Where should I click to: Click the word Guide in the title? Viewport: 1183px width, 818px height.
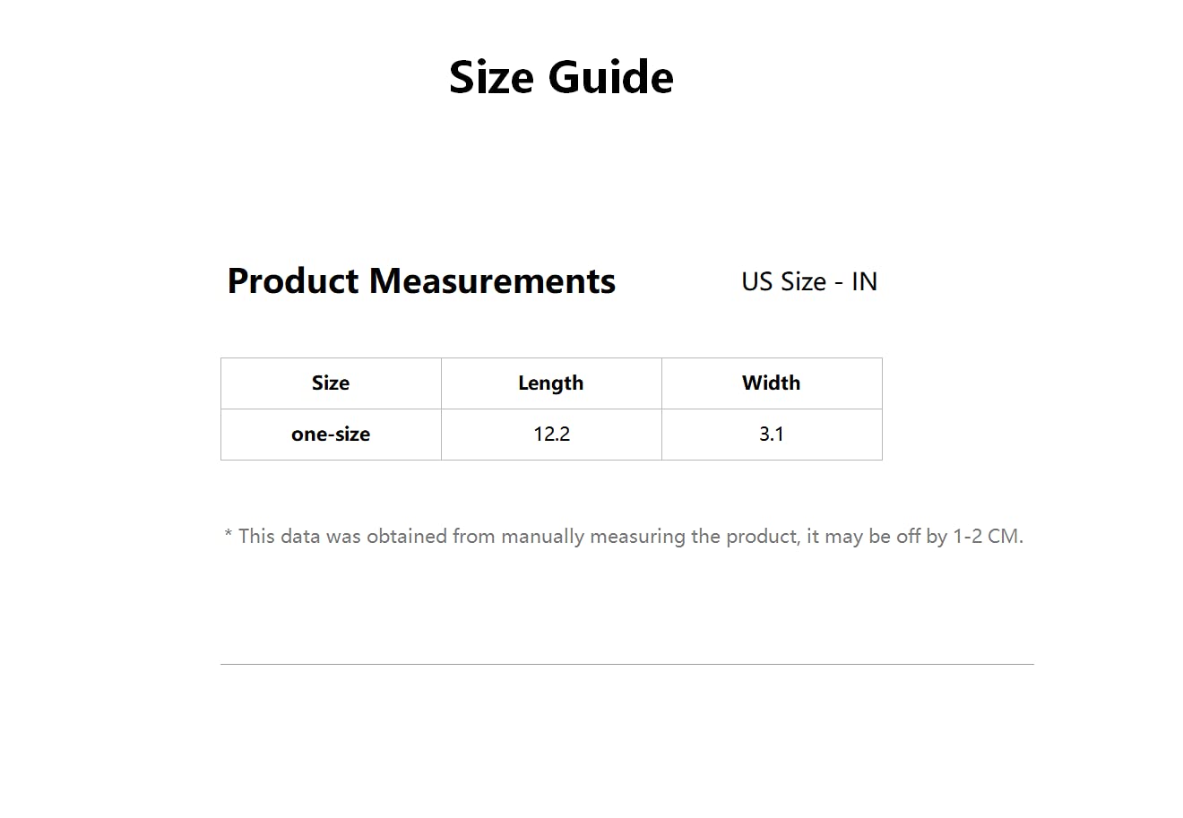(610, 77)
